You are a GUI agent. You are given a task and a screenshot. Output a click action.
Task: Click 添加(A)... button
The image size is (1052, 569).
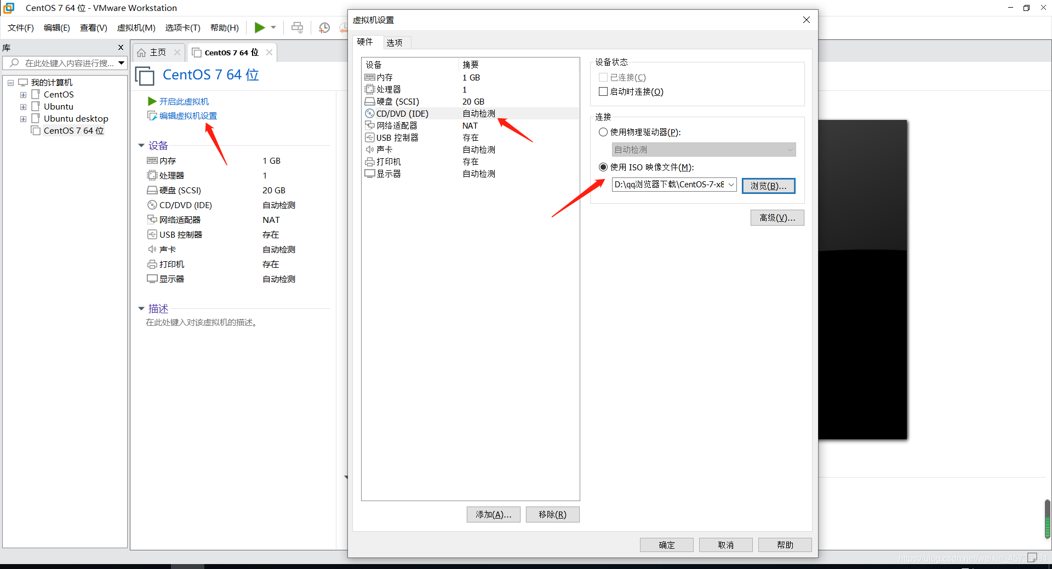[x=493, y=515]
